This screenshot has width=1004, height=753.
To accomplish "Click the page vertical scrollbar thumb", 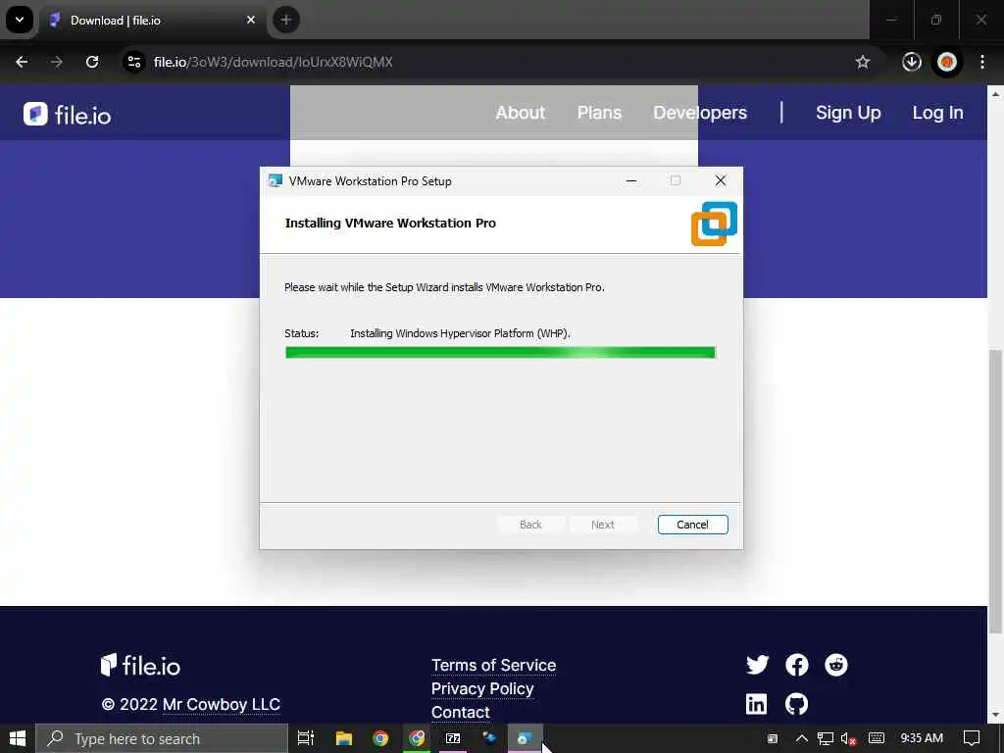I will [995, 490].
